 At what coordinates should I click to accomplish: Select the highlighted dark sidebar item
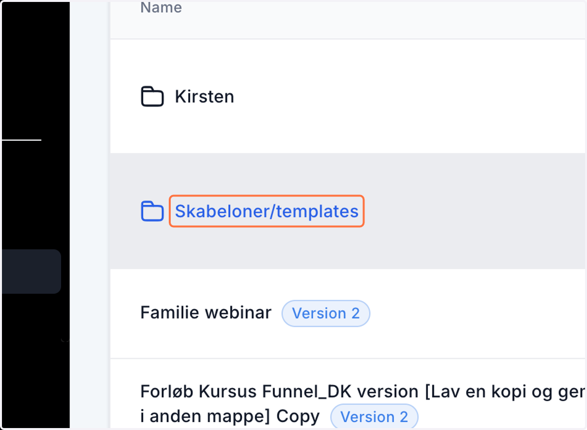point(30,271)
